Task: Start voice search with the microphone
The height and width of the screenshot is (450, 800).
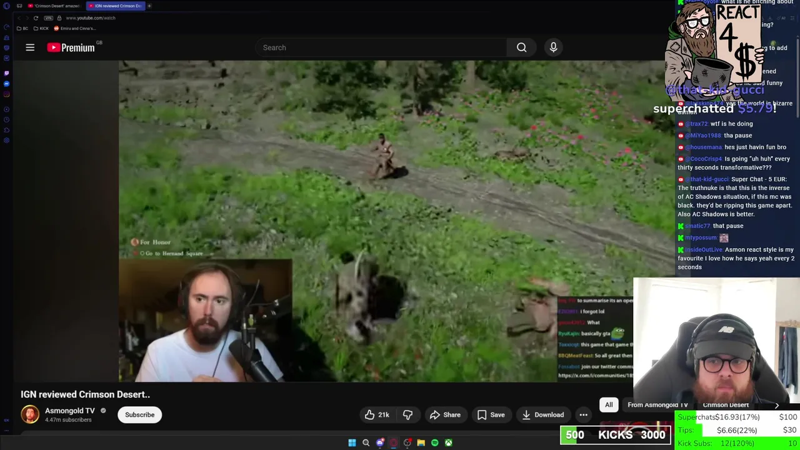Action: [553, 47]
